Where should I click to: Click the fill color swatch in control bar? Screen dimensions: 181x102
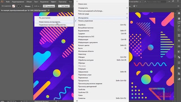[14, 6]
